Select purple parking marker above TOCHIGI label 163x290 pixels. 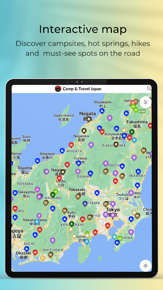106,163
